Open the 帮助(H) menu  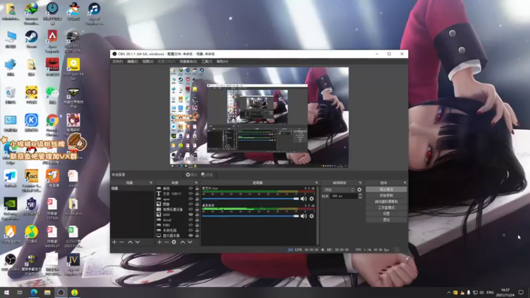(x=222, y=62)
